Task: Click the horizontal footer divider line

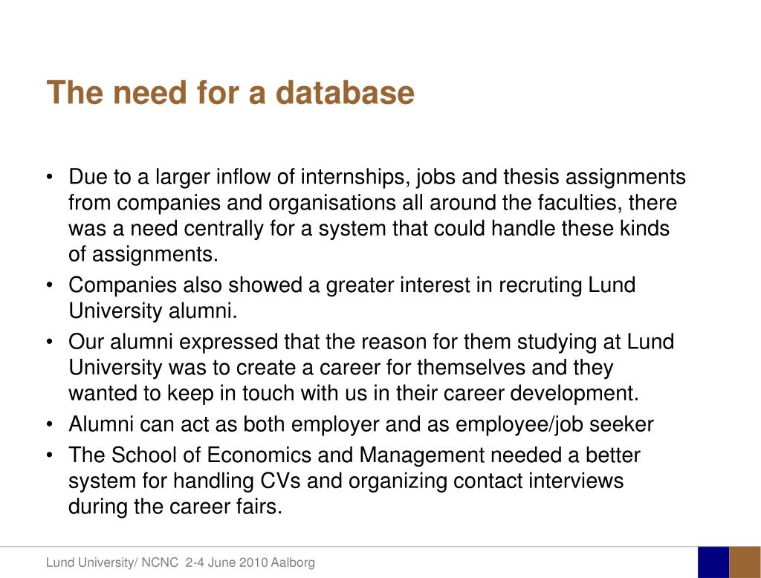Action: point(349,547)
